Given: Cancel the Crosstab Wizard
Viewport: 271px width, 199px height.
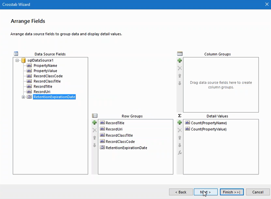Looking at the screenshot, I should 257,192.
